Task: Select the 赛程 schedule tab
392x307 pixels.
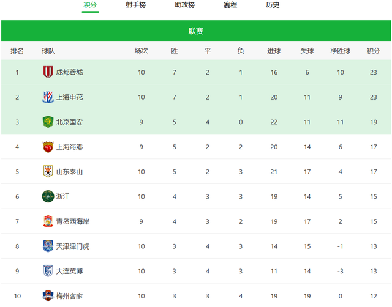Action: tap(230, 6)
